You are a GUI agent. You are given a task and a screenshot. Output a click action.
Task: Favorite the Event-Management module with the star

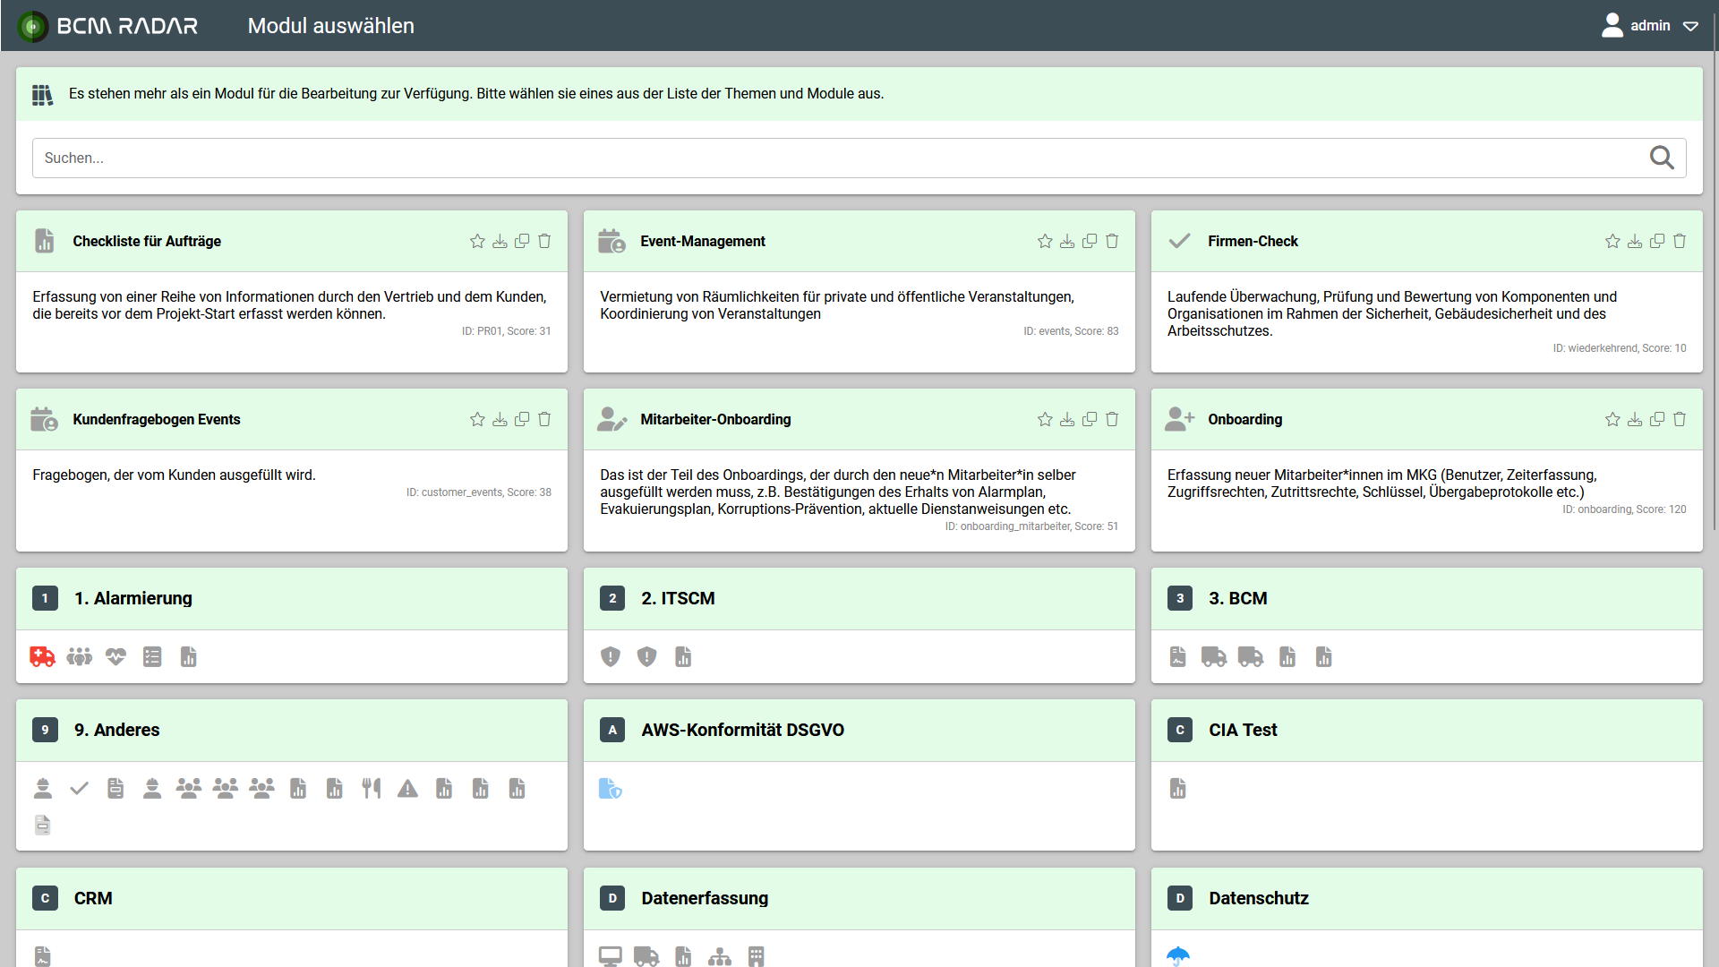pyautogui.click(x=1045, y=242)
